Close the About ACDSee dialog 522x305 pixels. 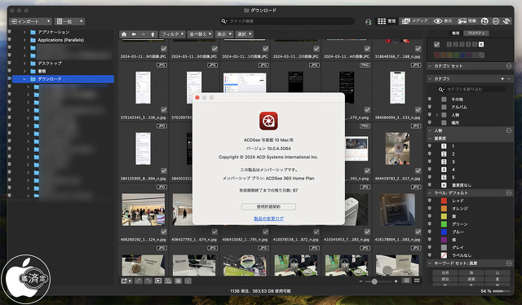197,98
